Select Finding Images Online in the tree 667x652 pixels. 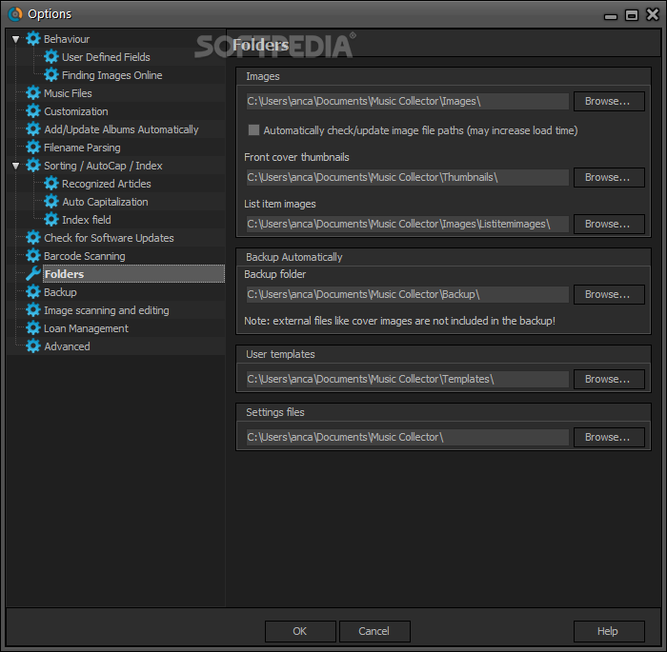(111, 75)
